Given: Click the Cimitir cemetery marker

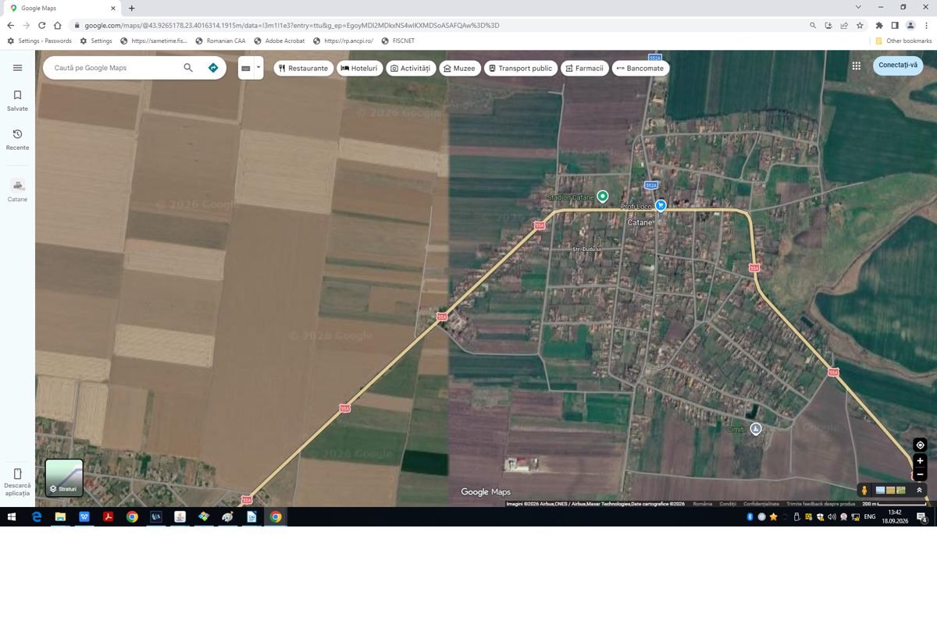Looking at the screenshot, I should [x=756, y=429].
